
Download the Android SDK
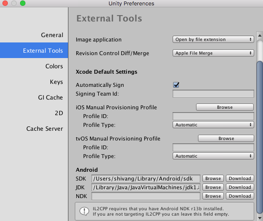click(x=240, y=179)
